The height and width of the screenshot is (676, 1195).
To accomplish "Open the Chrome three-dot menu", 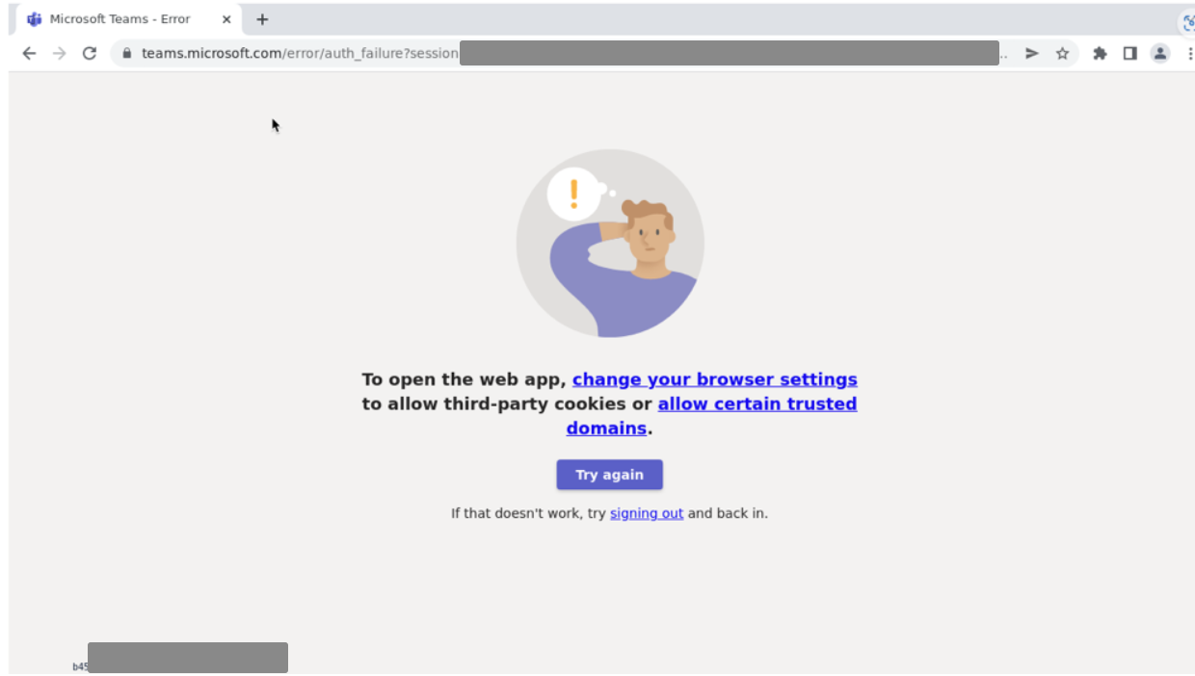I will click(x=1190, y=54).
